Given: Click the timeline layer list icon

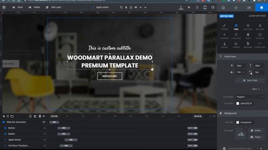Looking at the screenshot, I should click(x=8, y=116).
